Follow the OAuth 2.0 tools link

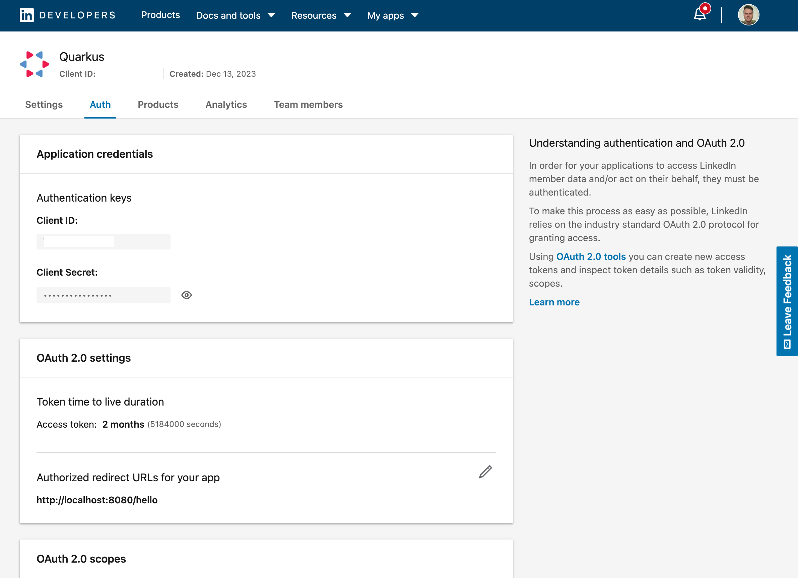[x=591, y=257]
